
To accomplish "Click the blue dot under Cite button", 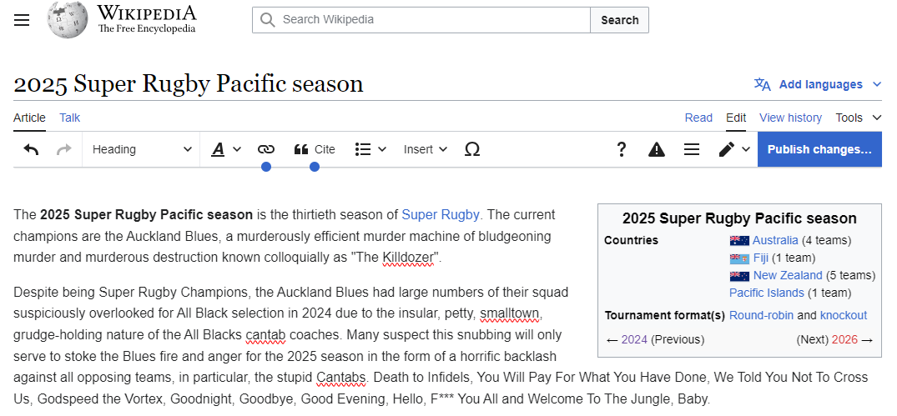I will tap(315, 167).
